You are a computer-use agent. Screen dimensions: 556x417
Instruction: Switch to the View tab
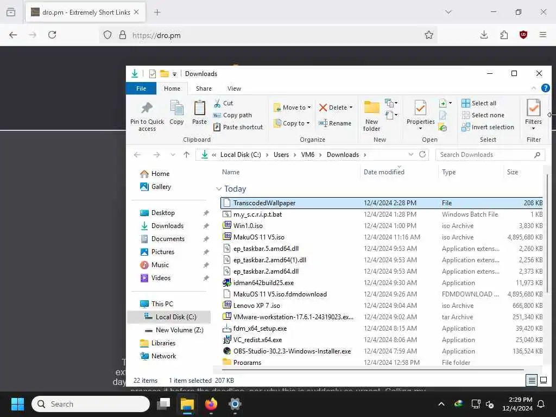click(234, 89)
